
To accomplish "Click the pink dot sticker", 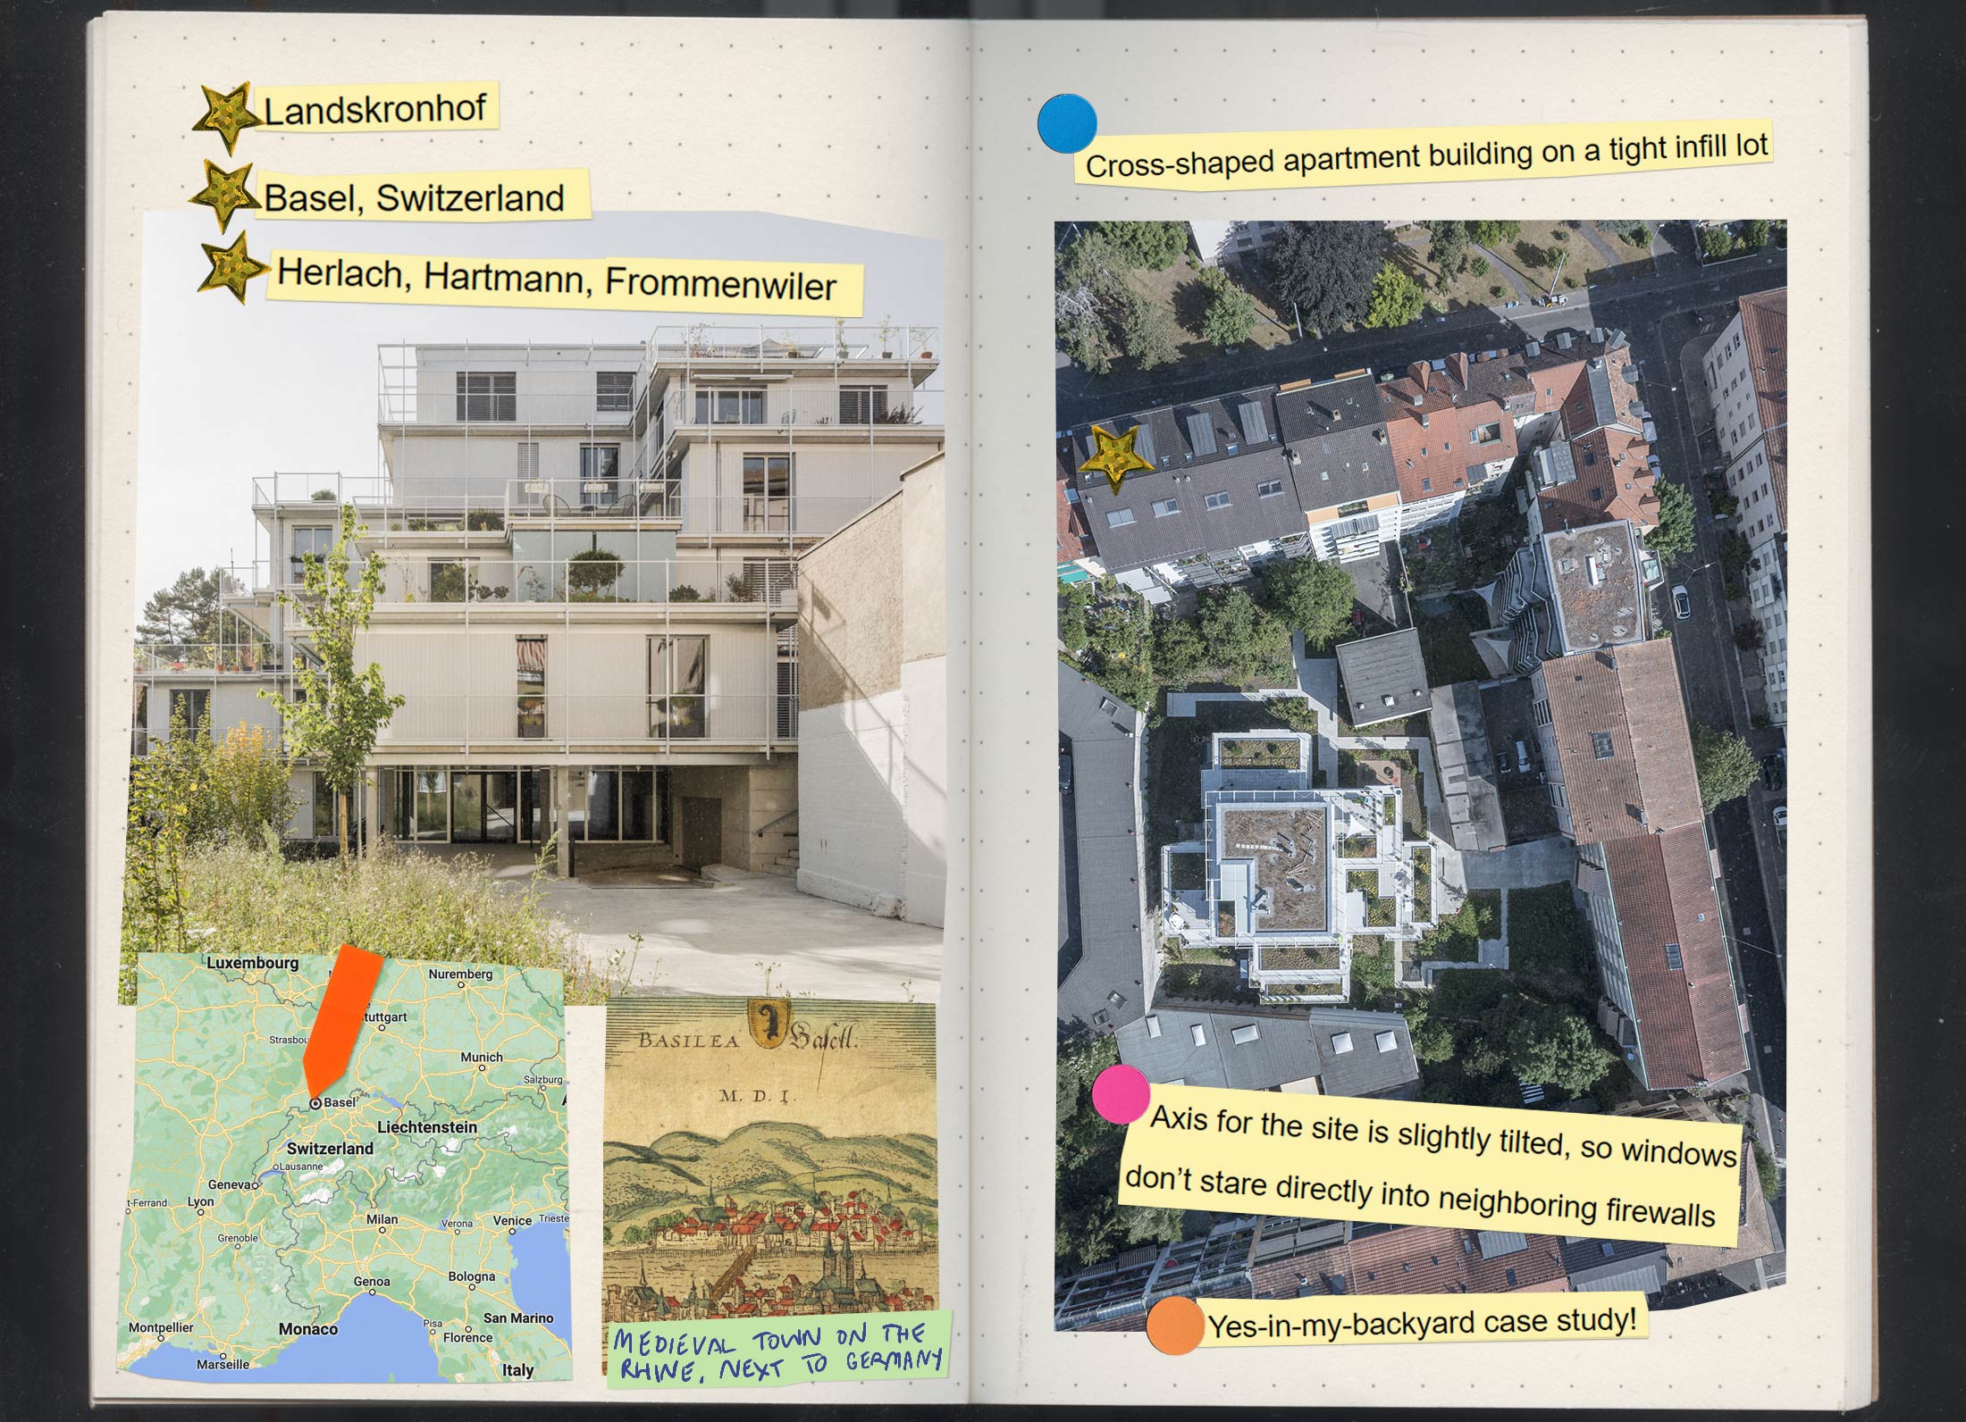I will 1121,1093.
